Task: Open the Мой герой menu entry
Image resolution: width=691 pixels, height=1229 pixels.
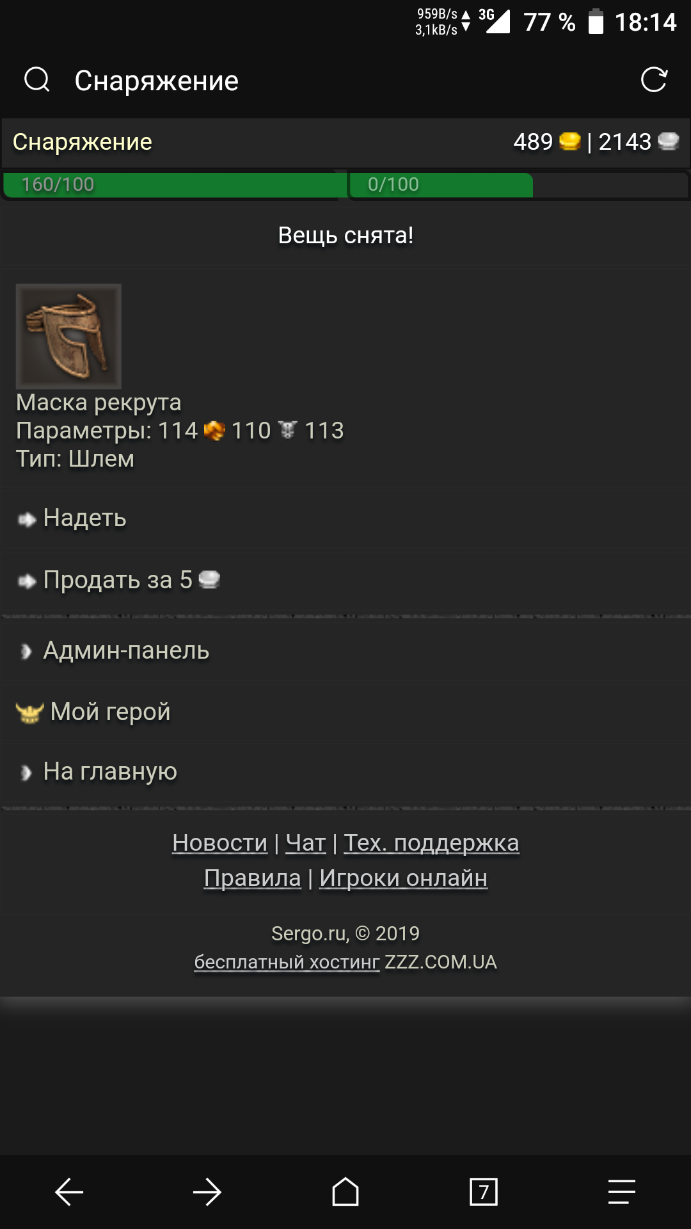Action: pos(345,712)
